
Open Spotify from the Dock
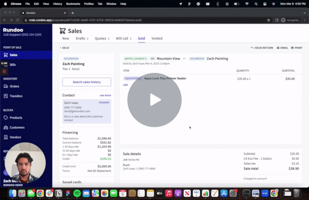pyautogui.click(x=77, y=193)
